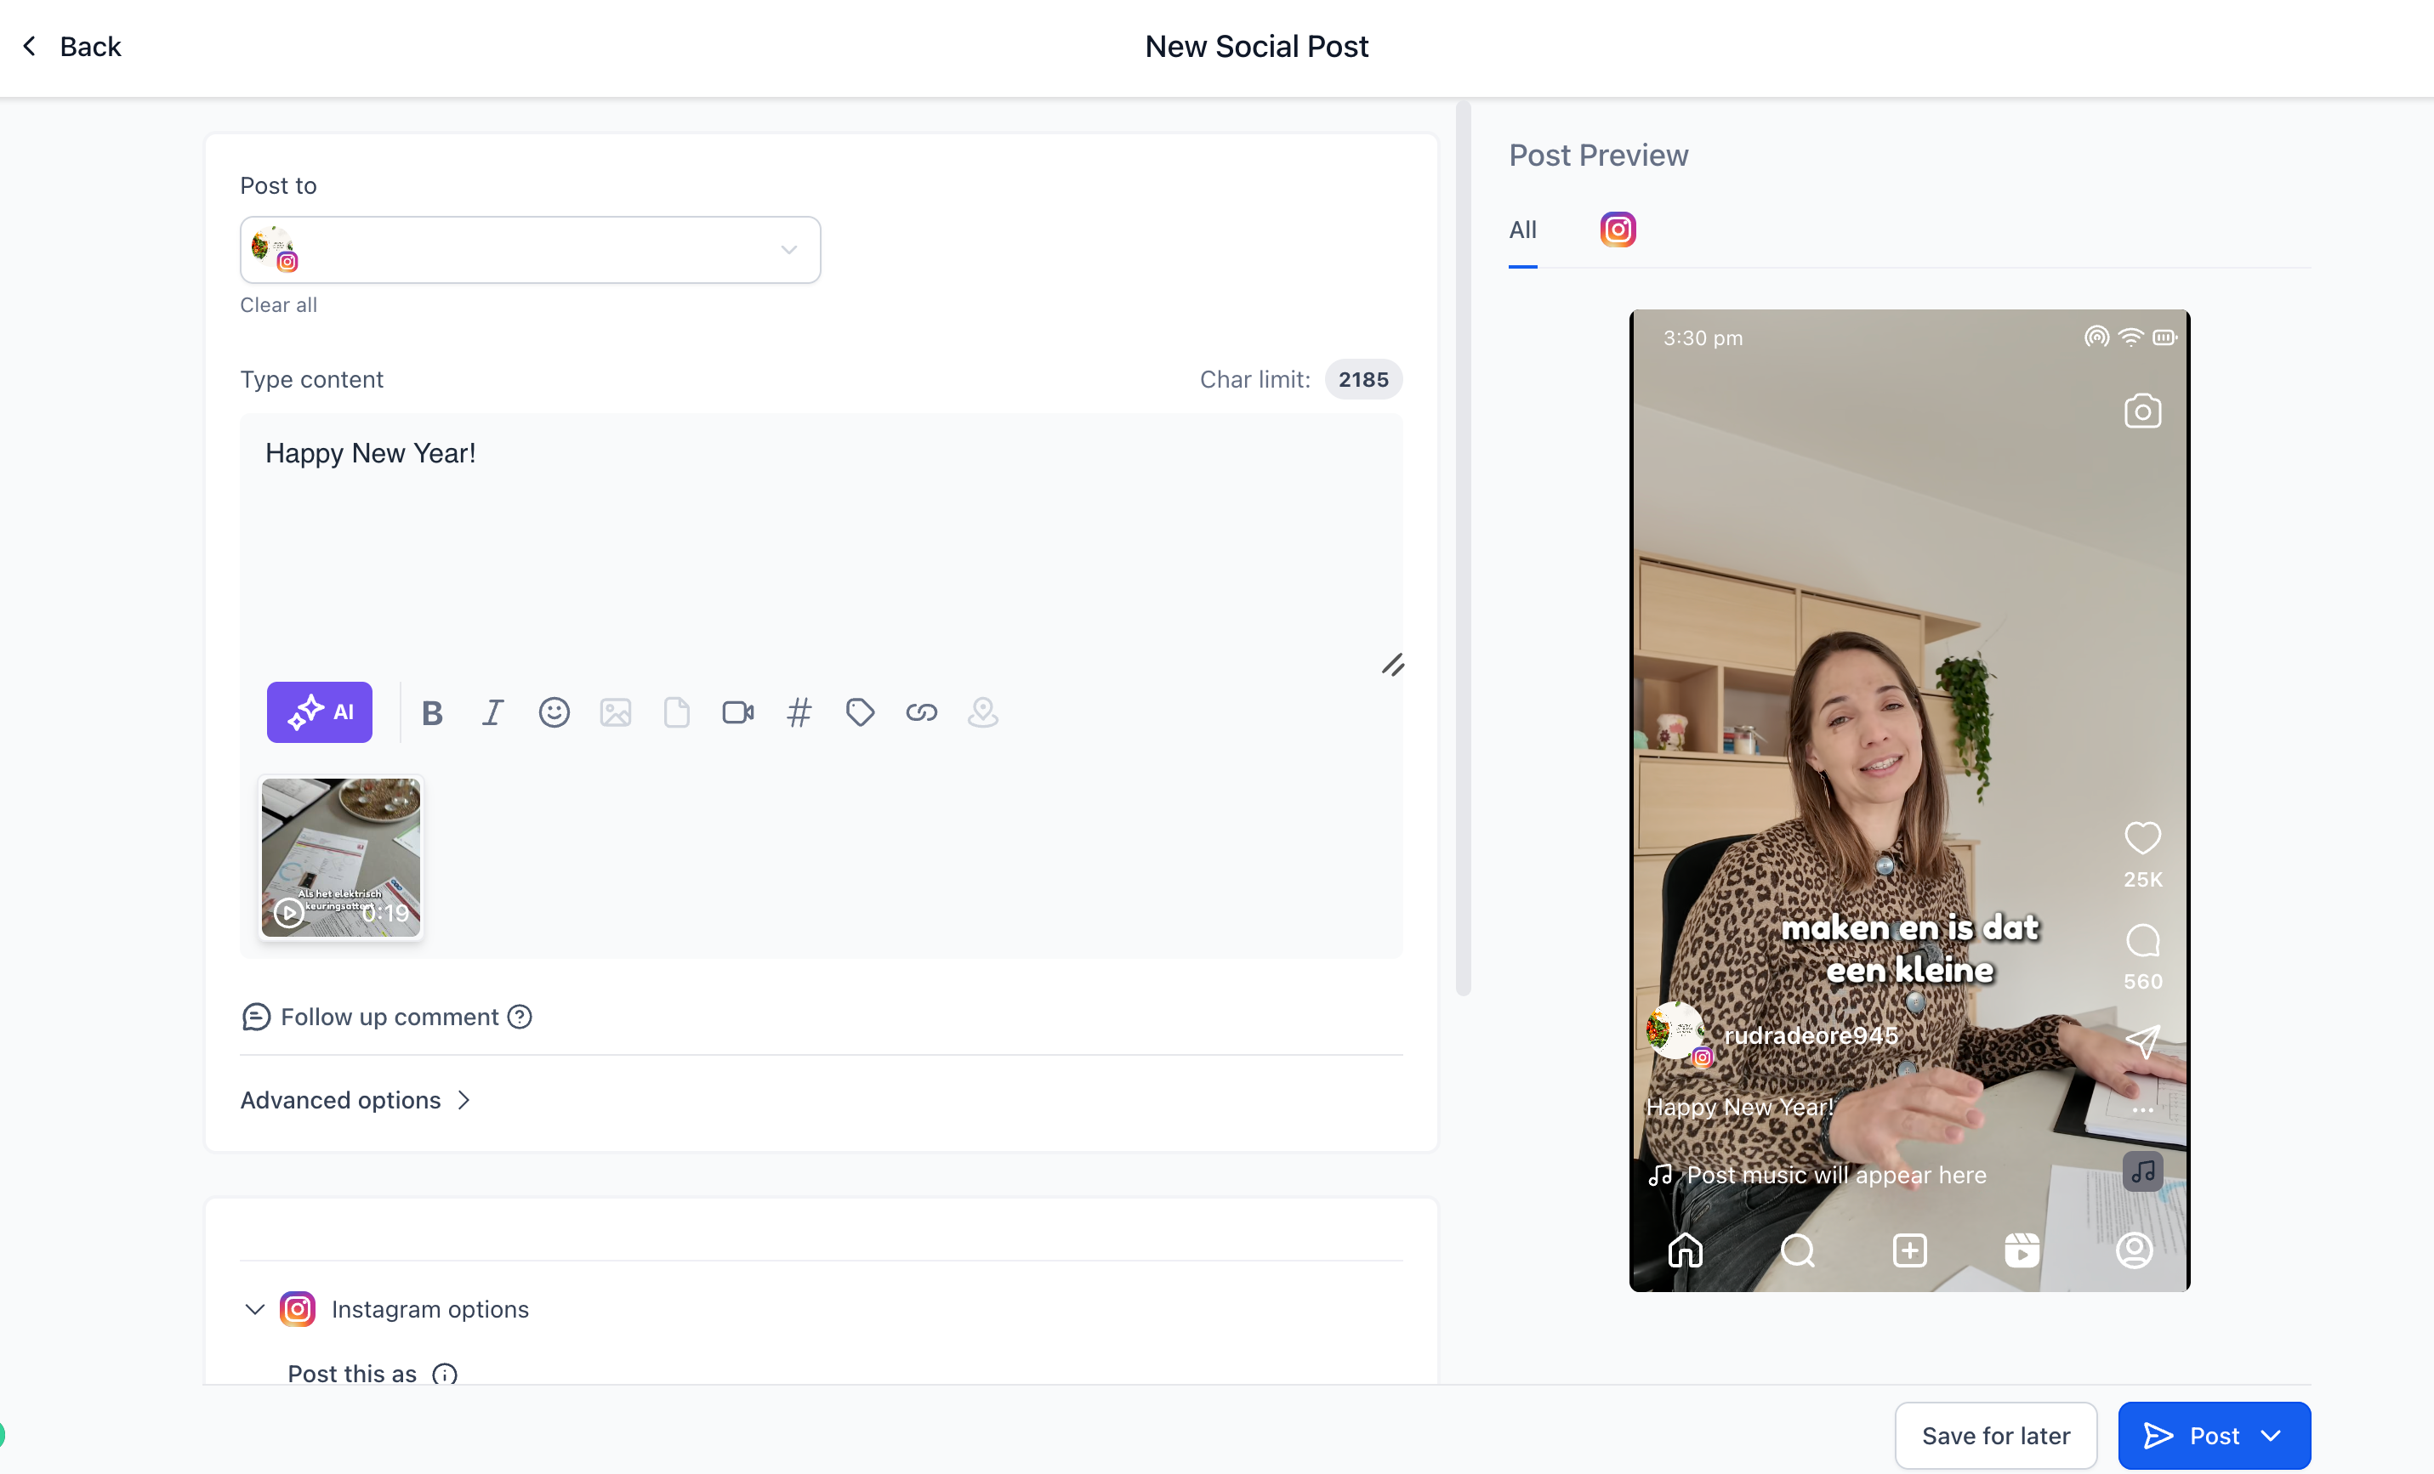Click in the Happy New Year text area

point(821,543)
